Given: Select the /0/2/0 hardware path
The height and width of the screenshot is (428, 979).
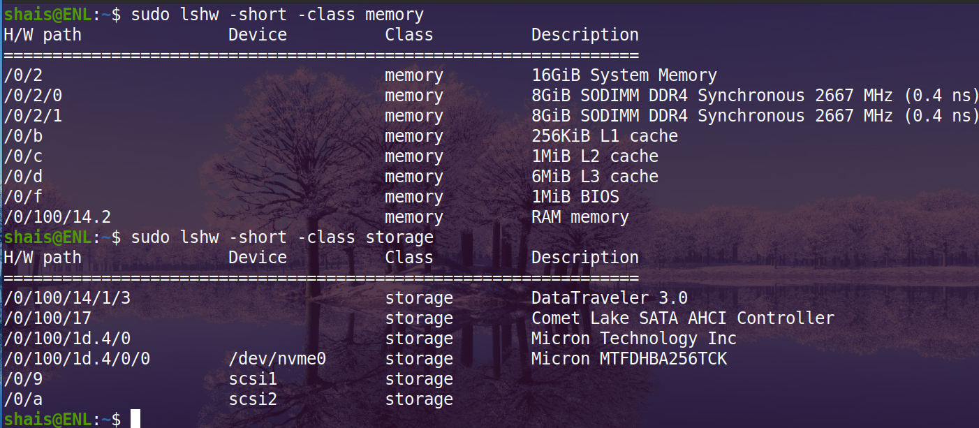Looking at the screenshot, I should tap(33, 96).
